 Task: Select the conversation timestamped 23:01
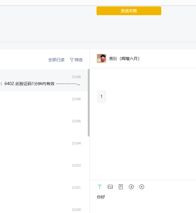point(44,191)
